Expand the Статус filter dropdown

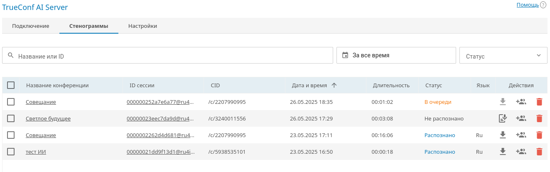point(503,55)
